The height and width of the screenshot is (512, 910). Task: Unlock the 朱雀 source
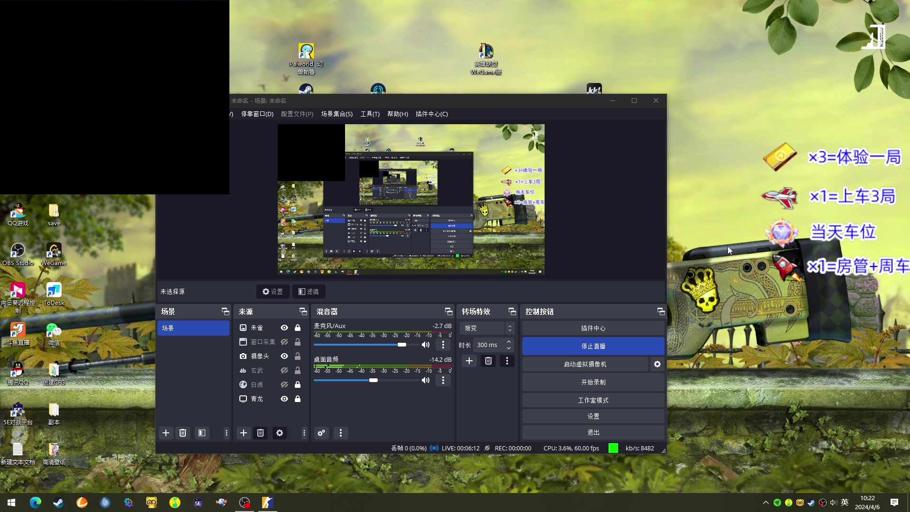298,328
